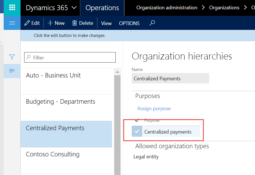Image resolution: width=255 pixels, height=175 pixels.
Task: Collapse the Purposes section header
Action: [x=147, y=96]
